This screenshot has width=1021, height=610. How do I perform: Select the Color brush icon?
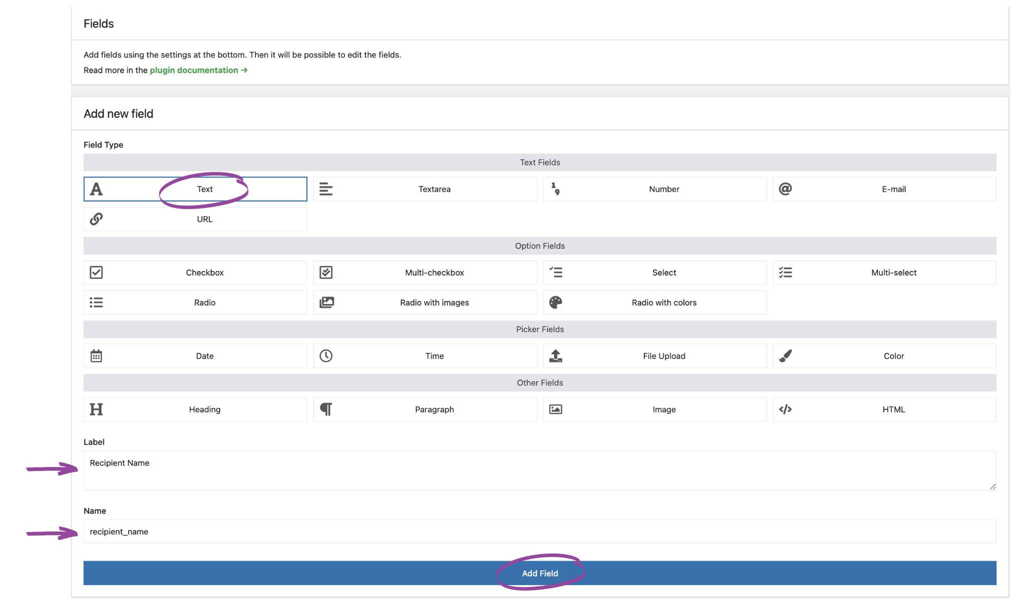785,355
